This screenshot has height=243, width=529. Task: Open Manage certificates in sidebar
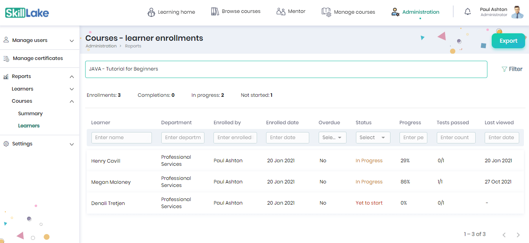38,58
